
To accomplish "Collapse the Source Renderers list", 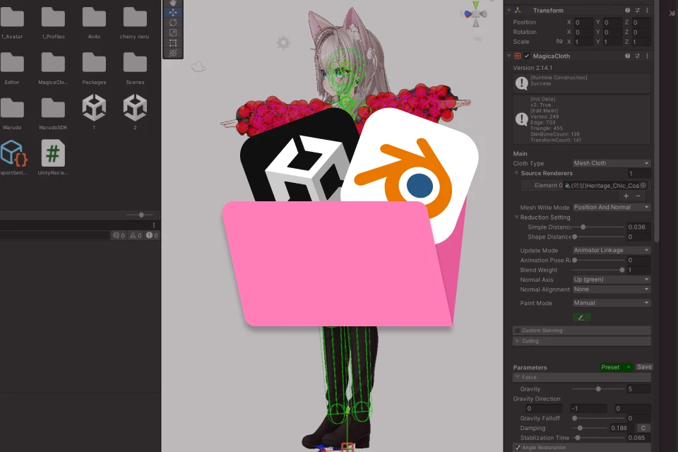I will pos(516,173).
